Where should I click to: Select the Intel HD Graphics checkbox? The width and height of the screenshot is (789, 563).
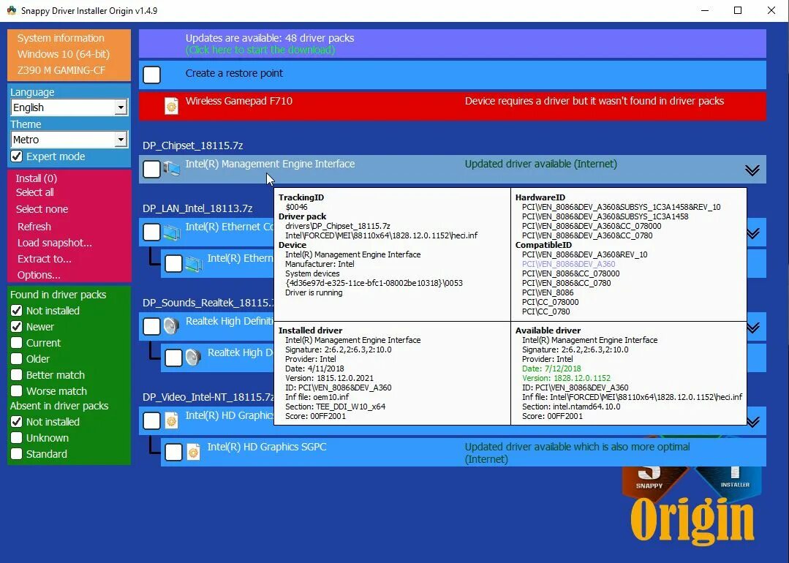[x=151, y=420]
